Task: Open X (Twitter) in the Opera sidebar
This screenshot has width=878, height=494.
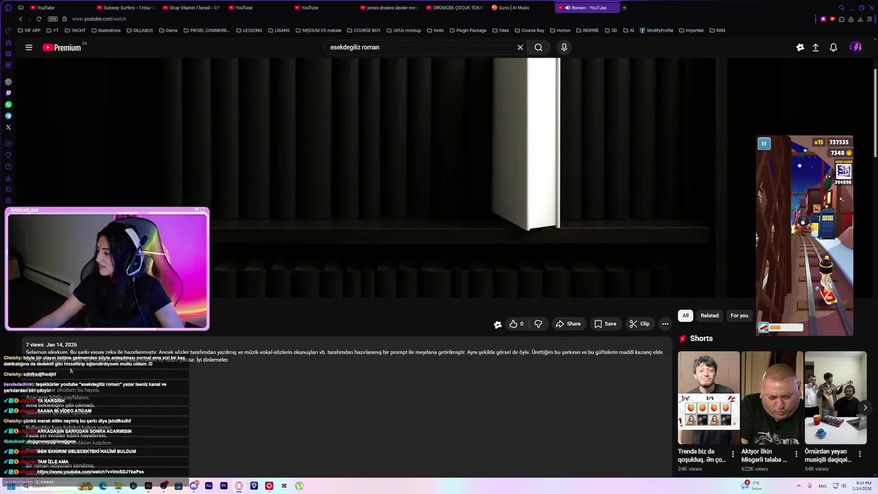Action: (x=8, y=127)
